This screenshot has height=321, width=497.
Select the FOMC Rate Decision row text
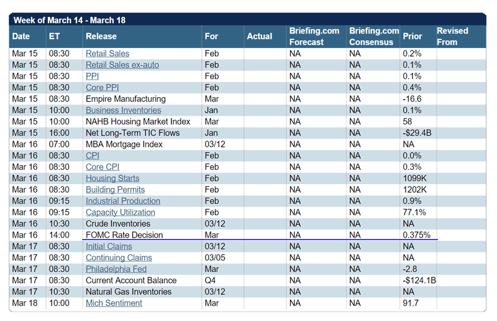(124, 235)
